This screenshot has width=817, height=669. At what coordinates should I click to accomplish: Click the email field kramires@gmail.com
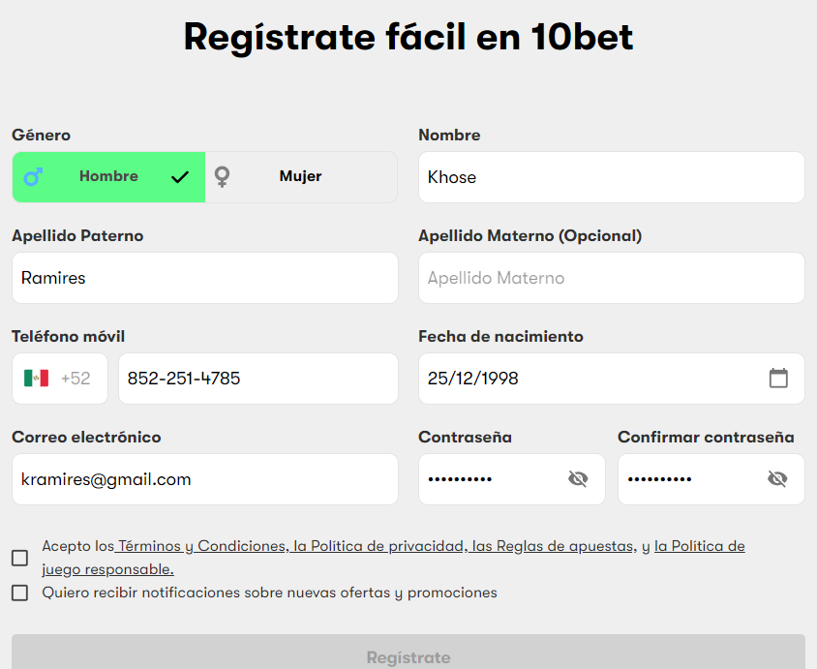coord(205,479)
